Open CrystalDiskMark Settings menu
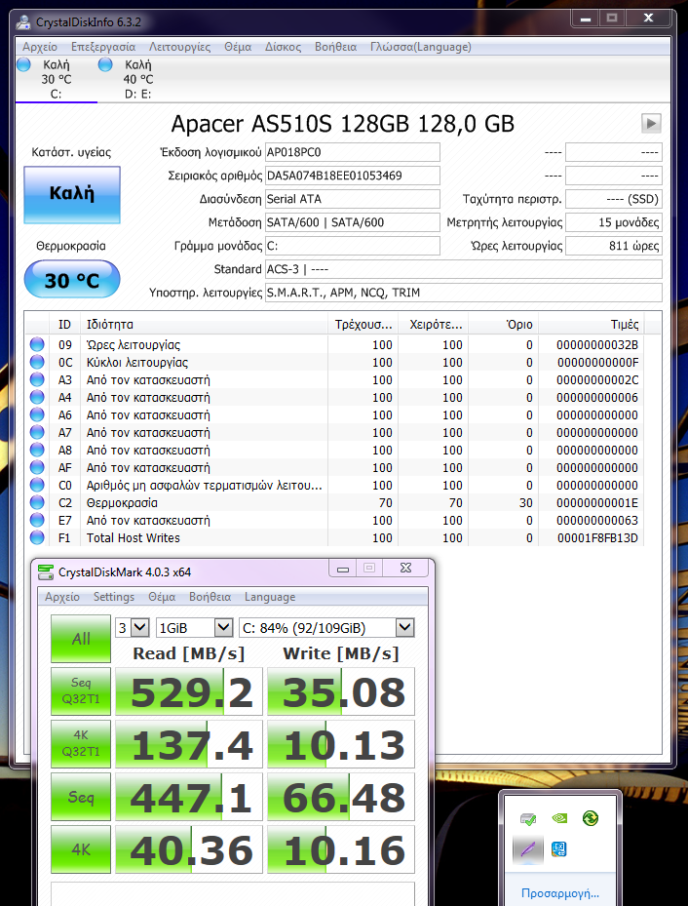The height and width of the screenshot is (906, 688). click(x=114, y=597)
